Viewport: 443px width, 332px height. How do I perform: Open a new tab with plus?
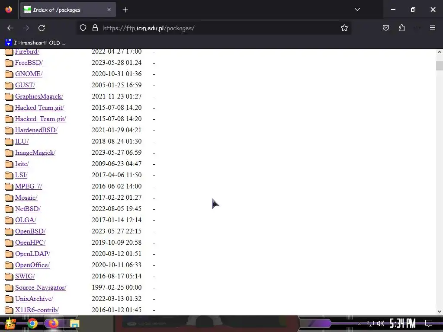[125, 10]
